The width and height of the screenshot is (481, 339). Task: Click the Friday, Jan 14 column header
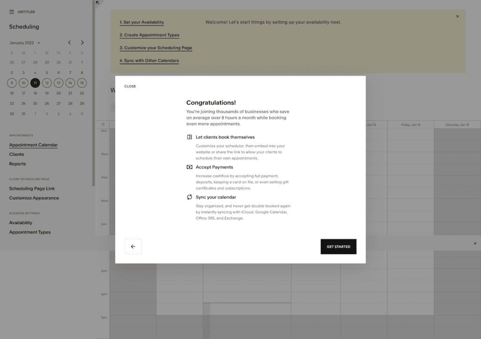point(411,125)
